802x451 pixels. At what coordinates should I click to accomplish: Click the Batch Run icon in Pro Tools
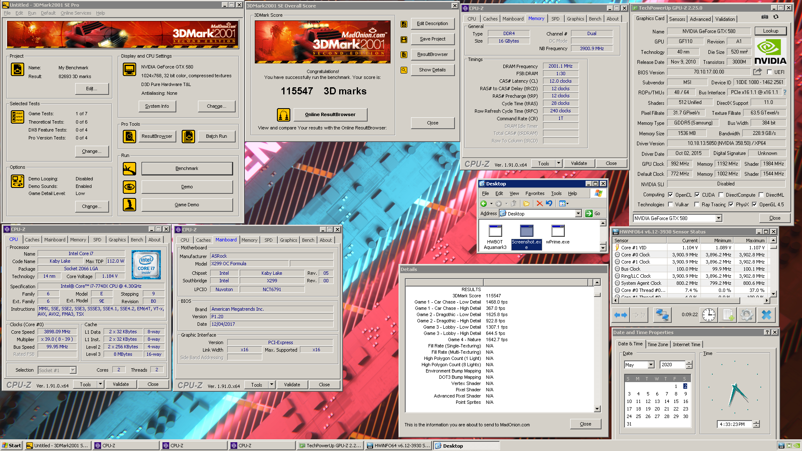[x=188, y=136]
